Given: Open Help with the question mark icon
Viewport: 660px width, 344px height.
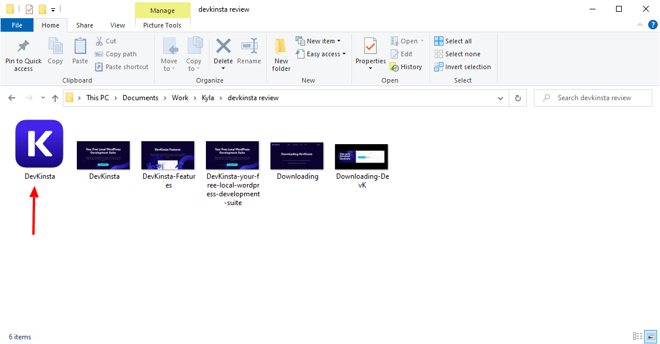Looking at the screenshot, I should pyautogui.click(x=652, y=25).
